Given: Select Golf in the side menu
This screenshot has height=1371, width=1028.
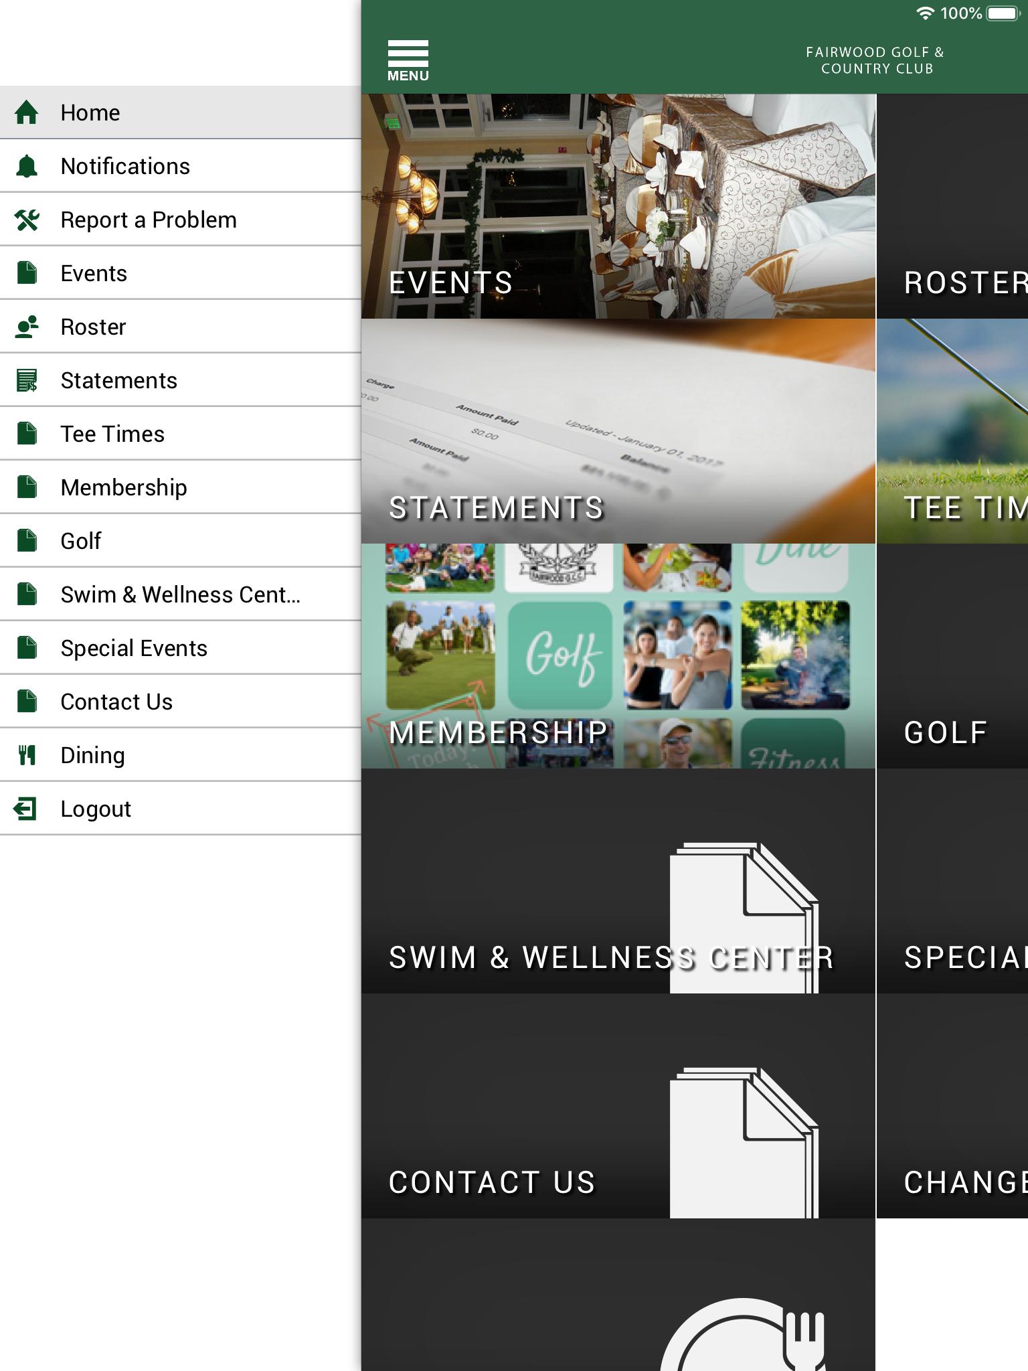Looking at the screenshot, I should (181, 541).
